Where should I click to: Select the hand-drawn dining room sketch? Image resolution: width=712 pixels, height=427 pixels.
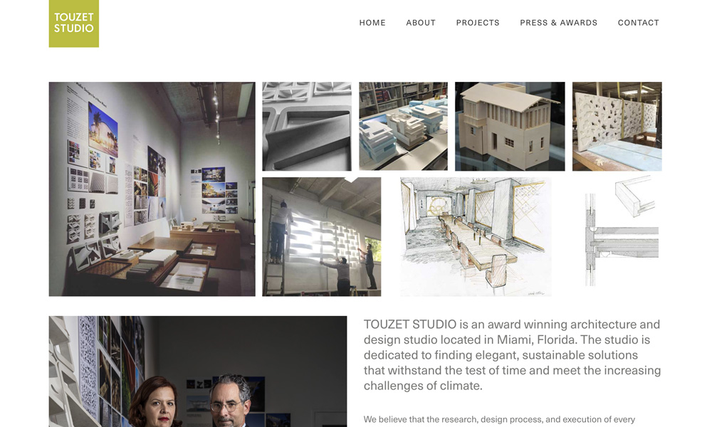pyautogui.click(x=476, y=236)
